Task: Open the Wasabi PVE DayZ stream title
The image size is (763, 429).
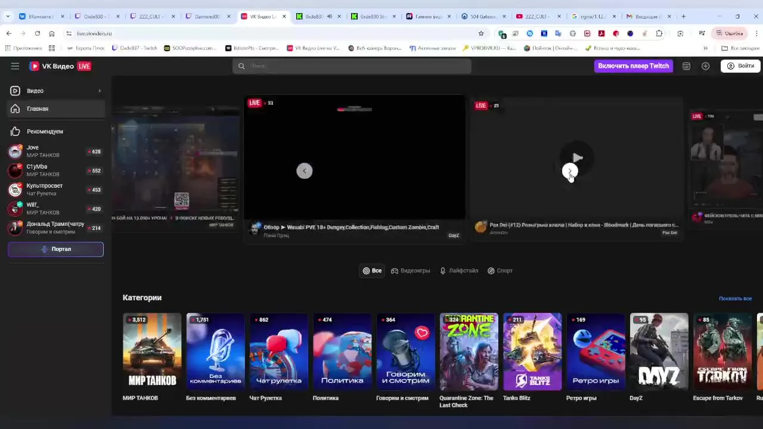Action: (351, 227)
